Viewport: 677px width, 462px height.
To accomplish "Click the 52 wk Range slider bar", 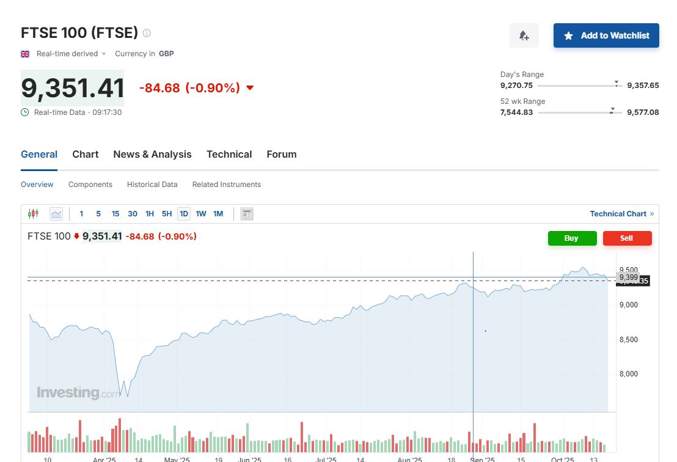I will pos(580,112).
